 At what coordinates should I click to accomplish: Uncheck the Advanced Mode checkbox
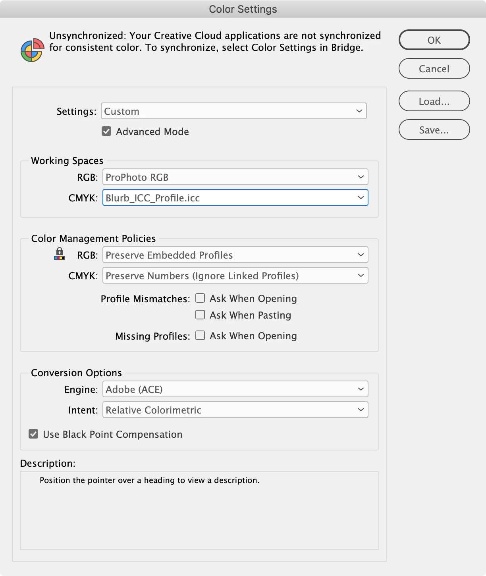click(x=106, y=131)
